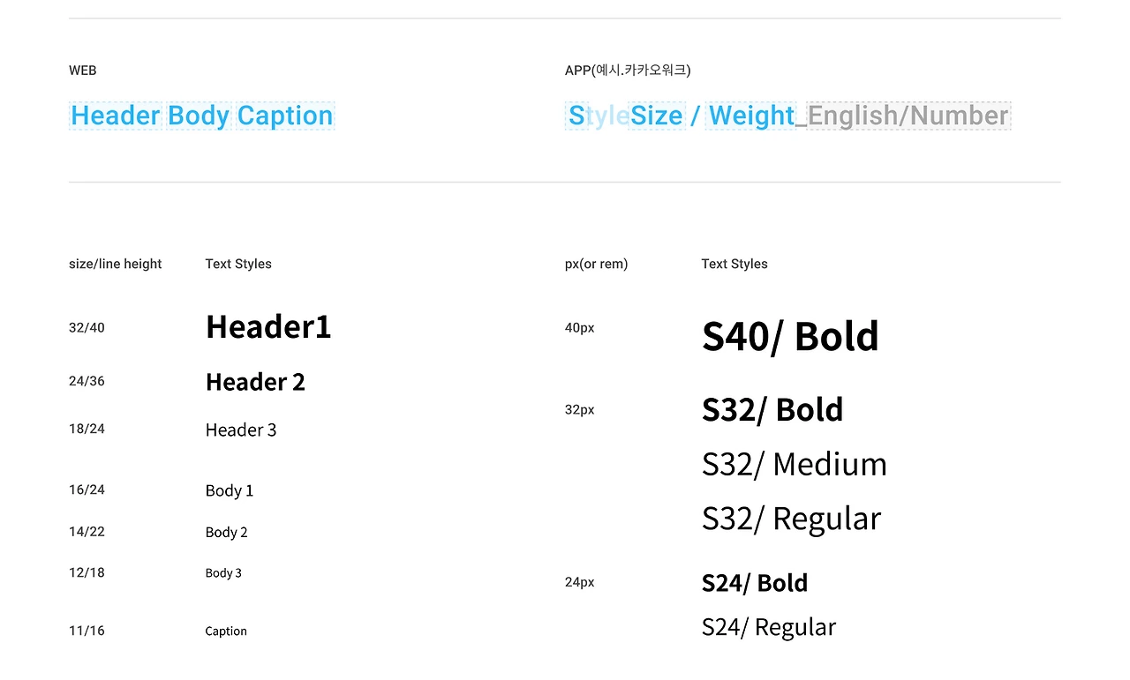Select the "Header 3" text style sample
This screenshot has height=680, width=1130.
241,430
